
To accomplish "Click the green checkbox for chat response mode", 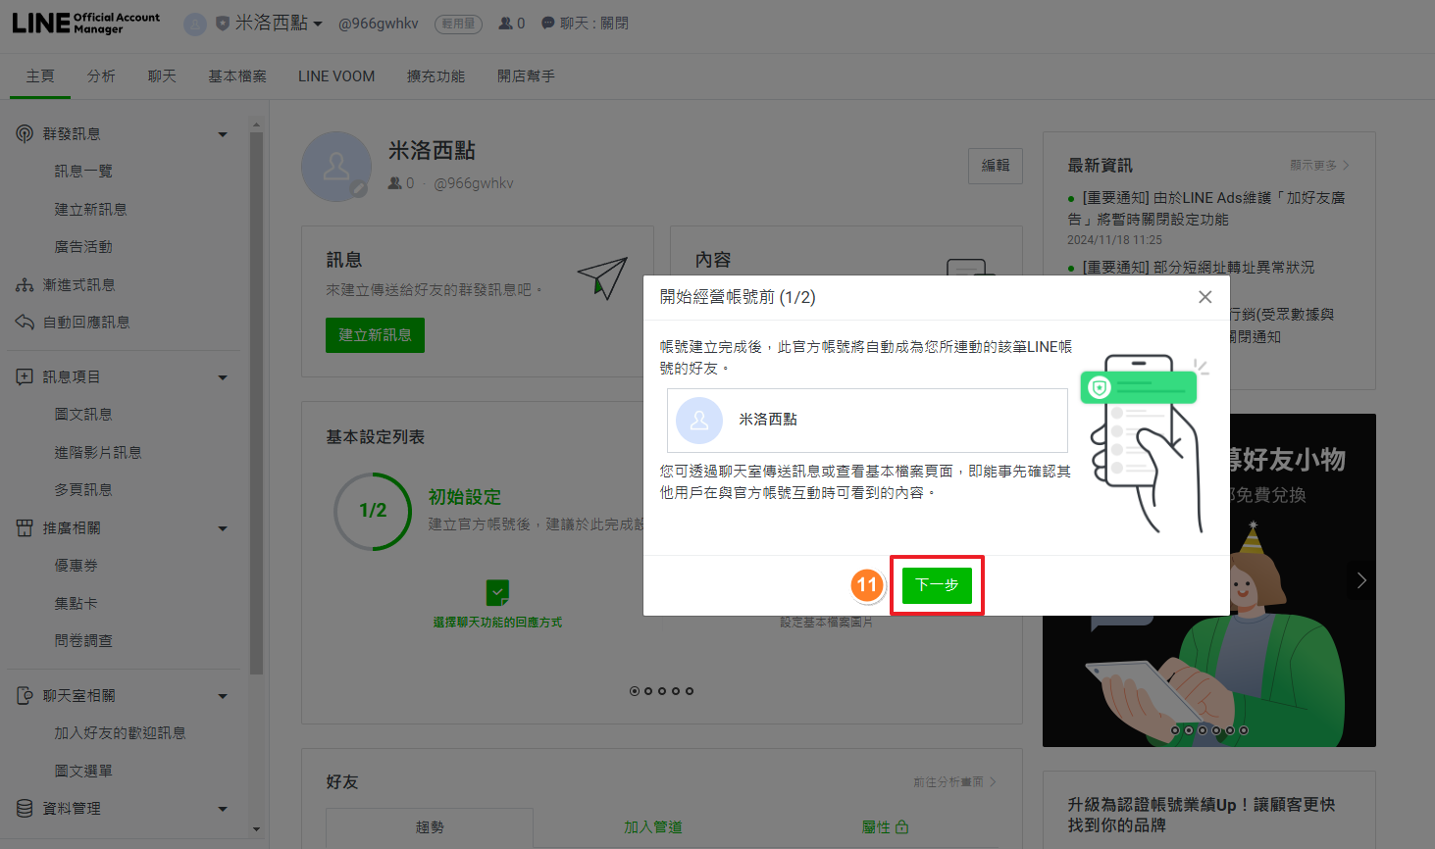I will (497, 592).
